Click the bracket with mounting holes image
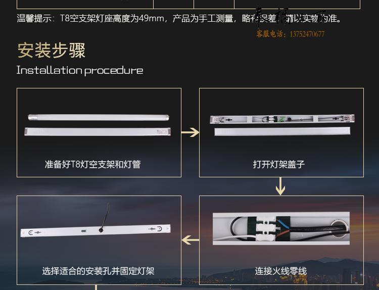The height and width of the screenshot is (290, 379). point(96,230)
